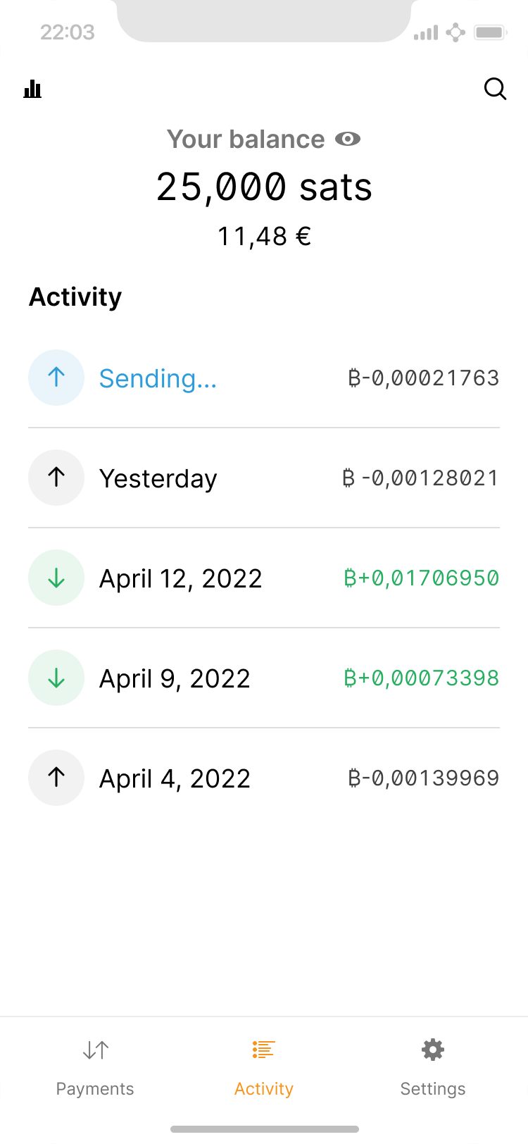
Task: Click Yesterday's outgoing arrow icon
Action: pyautogui.click(x=56, y=478)
